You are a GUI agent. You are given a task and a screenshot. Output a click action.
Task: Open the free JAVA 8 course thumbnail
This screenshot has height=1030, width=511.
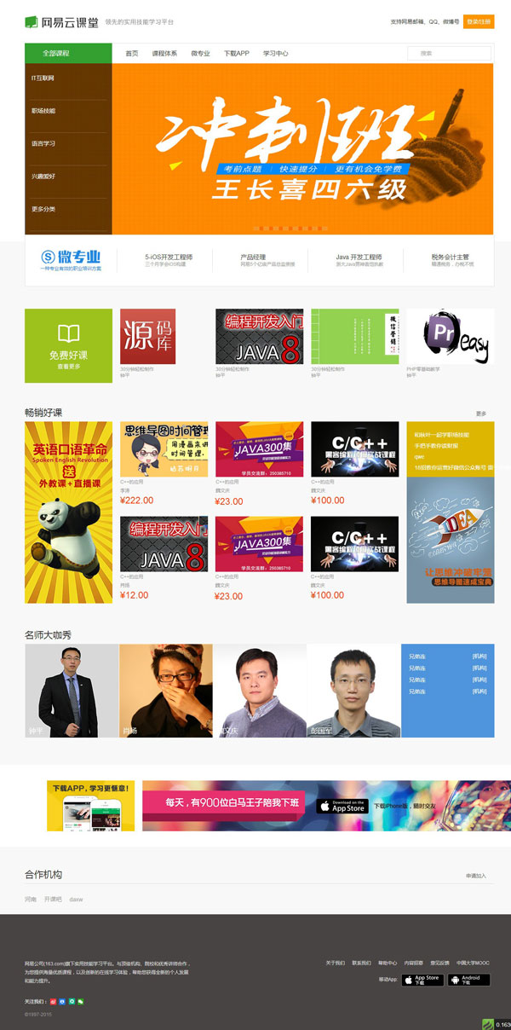click(x=259, y=337)
